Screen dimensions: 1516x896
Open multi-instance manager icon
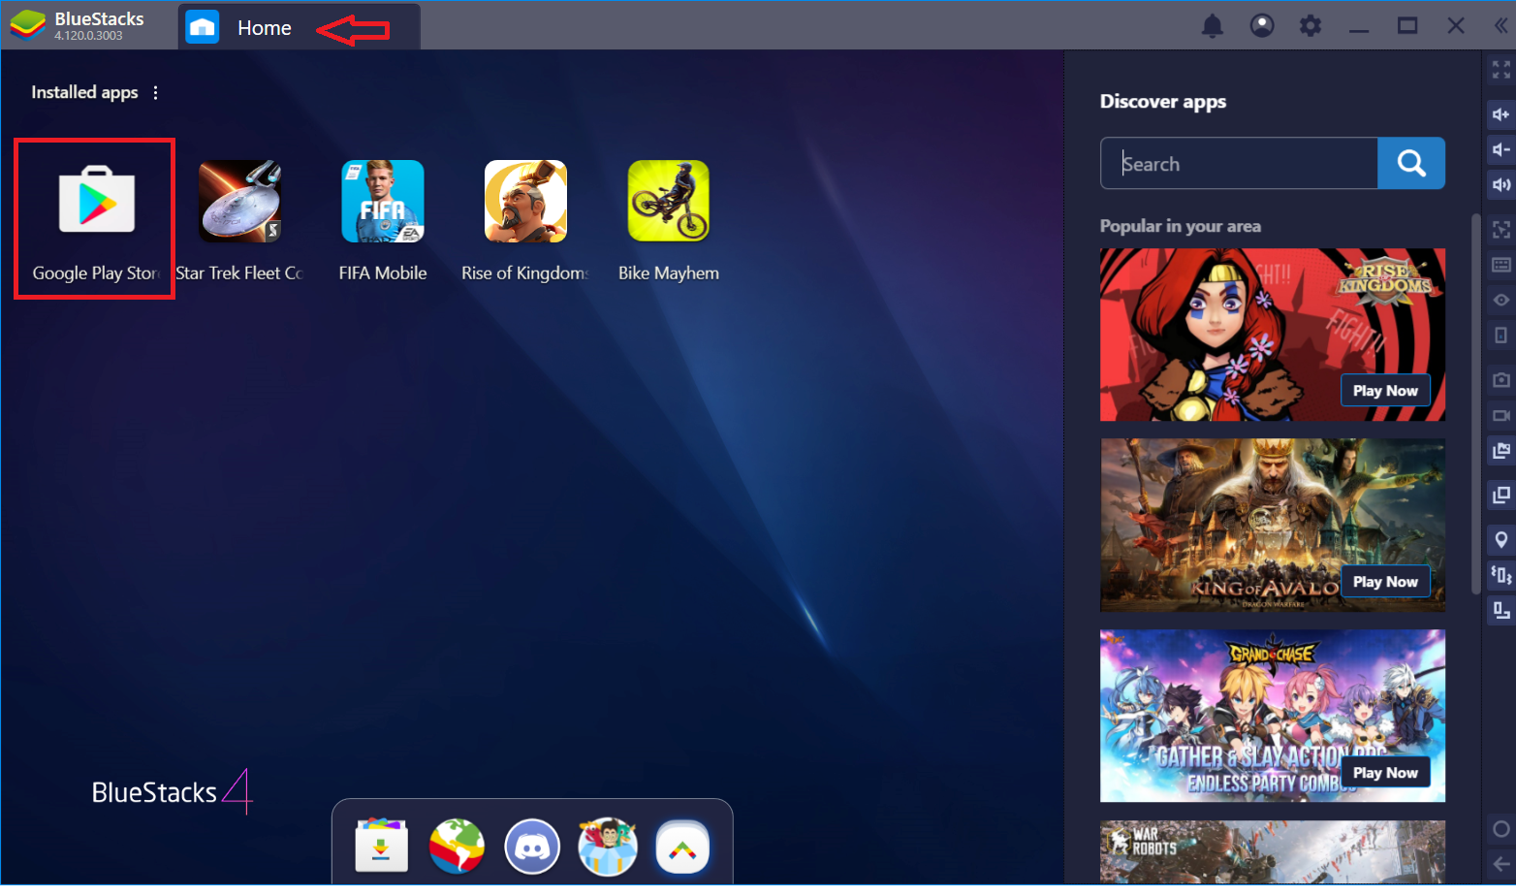pos(1500,495)
